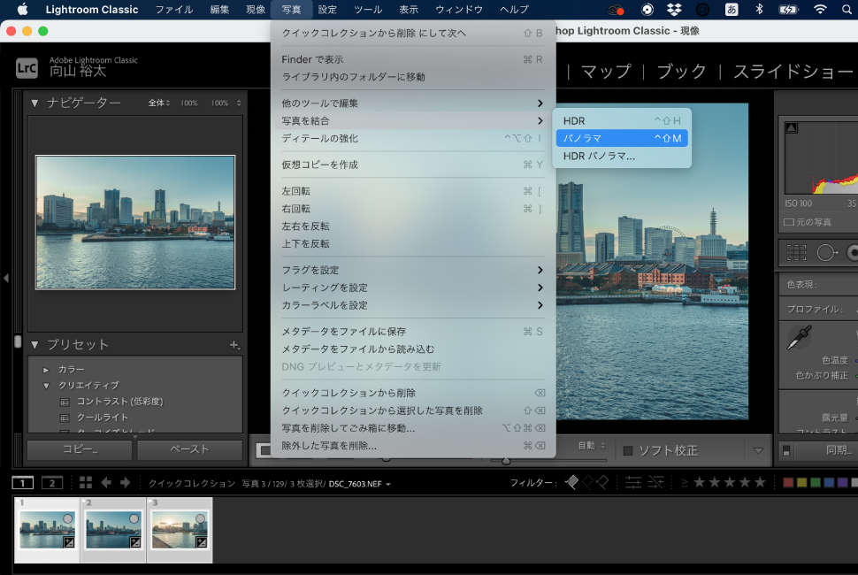Toggle quick collection marker on thumbnail 1
The height and width of the screenshot is (575, 858).
click(x=67, y=518)
